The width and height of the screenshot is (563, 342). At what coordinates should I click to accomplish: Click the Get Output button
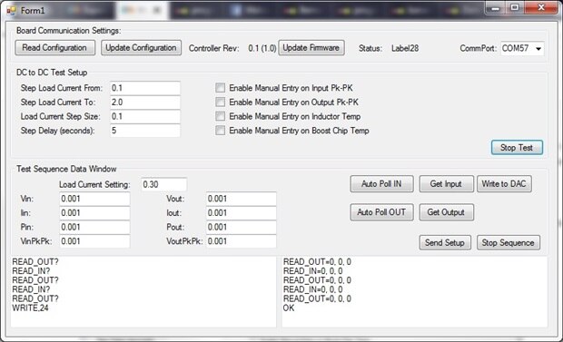point(446,212)
